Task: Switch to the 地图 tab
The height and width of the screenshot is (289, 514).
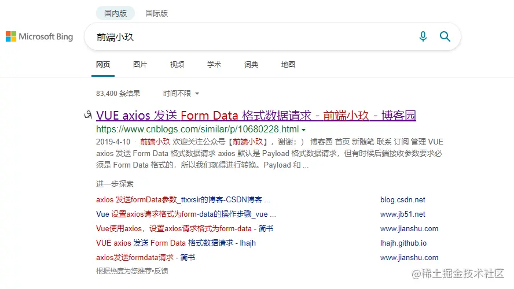Action: (288, 65)
